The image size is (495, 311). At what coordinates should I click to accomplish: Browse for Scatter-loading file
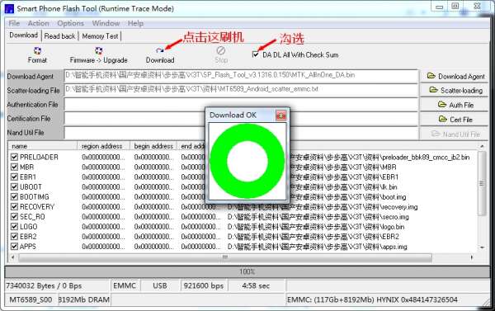[x=455, y=90]
